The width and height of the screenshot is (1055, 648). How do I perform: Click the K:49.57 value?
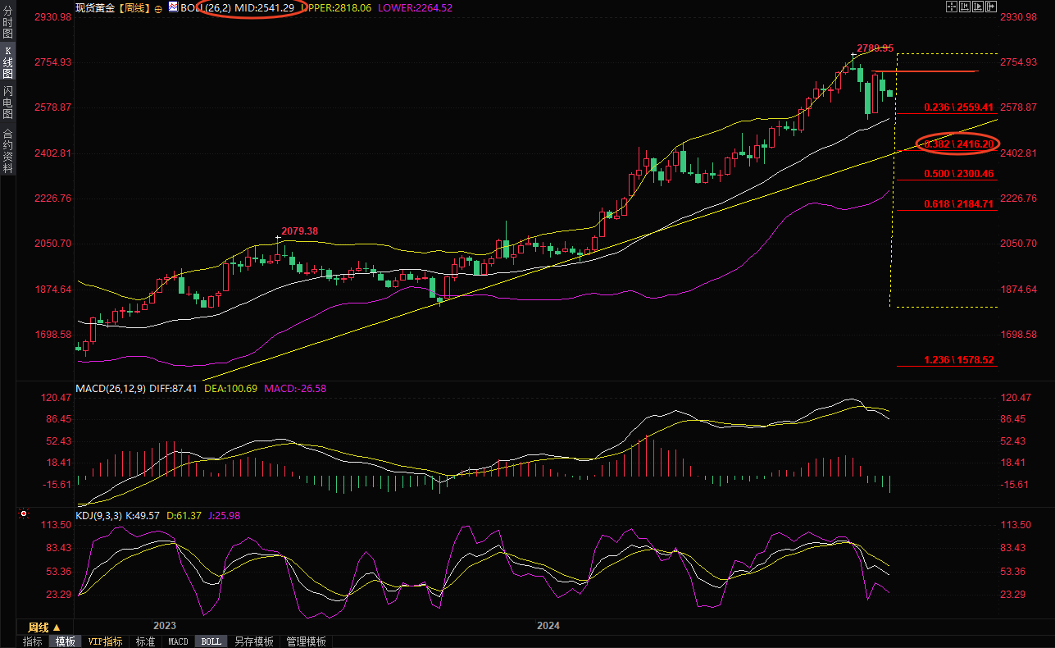coord(143,516)
